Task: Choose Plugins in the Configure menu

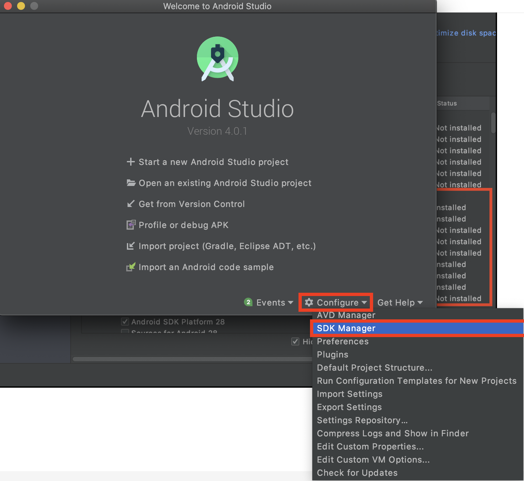Action: coord(417,355)
